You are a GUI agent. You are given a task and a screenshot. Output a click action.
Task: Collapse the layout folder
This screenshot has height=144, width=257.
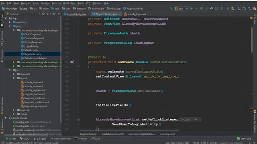(14, 78)
